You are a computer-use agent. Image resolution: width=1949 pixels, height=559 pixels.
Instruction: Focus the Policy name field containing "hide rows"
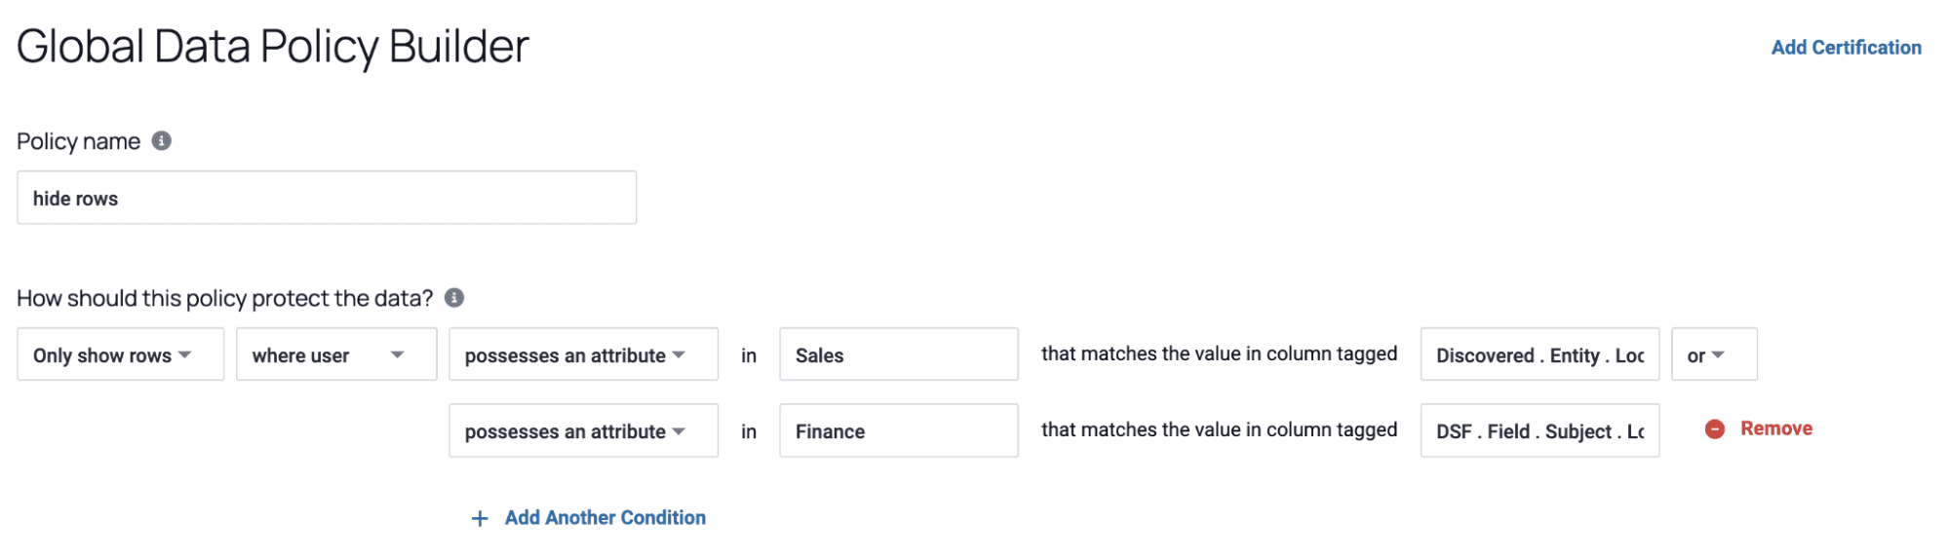point(327,198)
